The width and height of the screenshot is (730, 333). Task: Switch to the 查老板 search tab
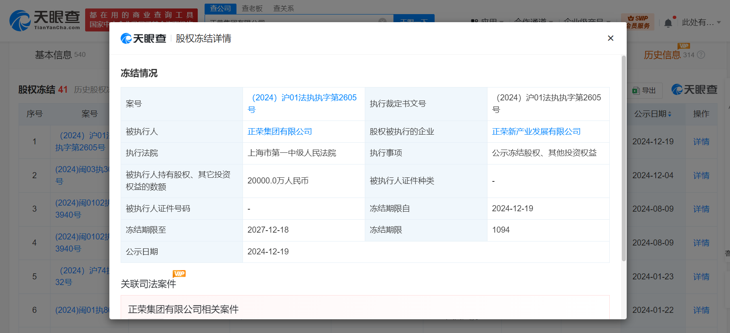click(252, 8)
